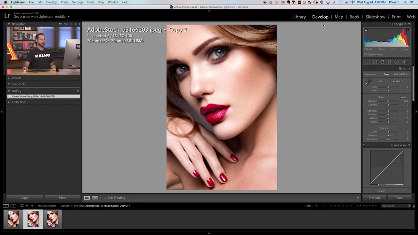This screenshot has width=418, height=235.
Task: Click the Exposure slider handle
Action: (388, 101)
